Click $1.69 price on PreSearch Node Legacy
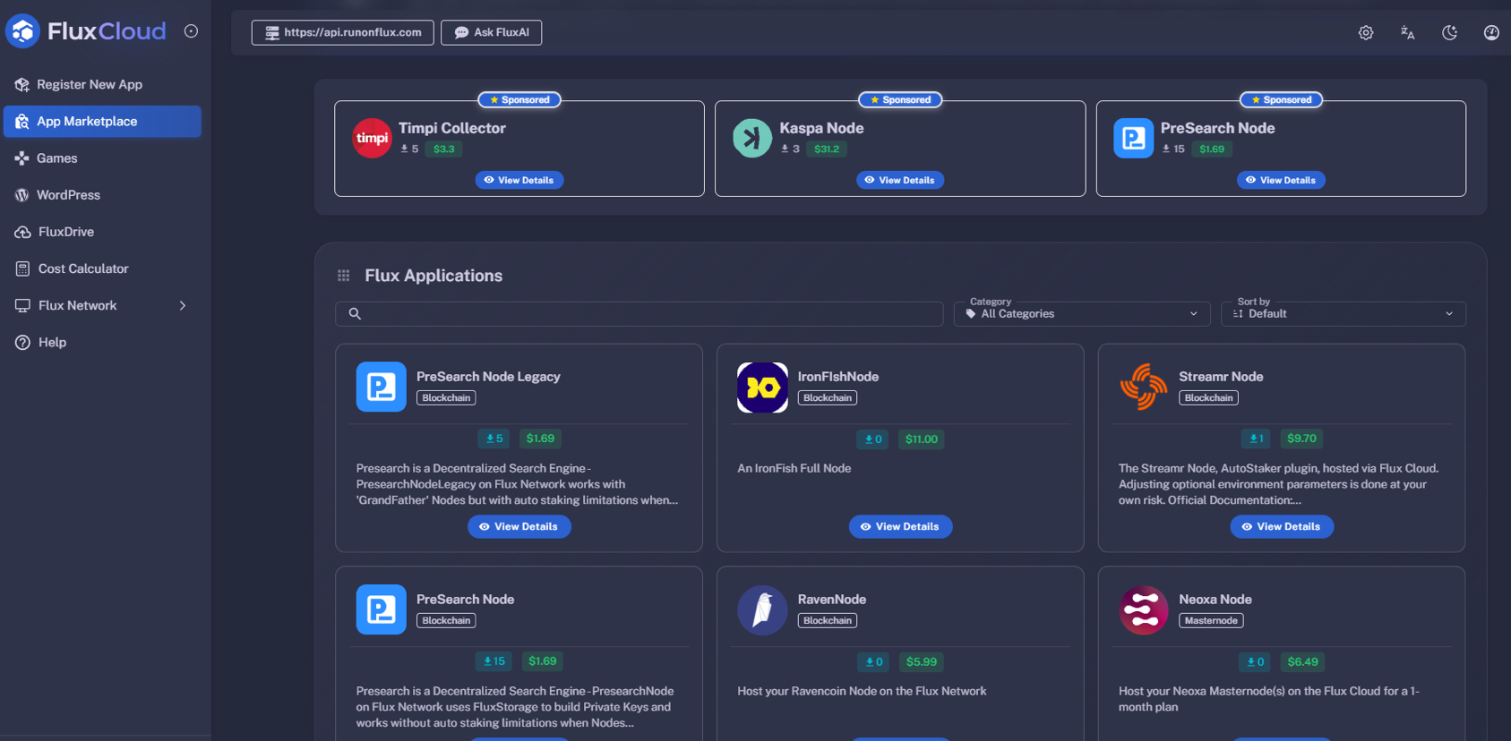Screen dimensions: 1511x741 [x=540, y=439]
